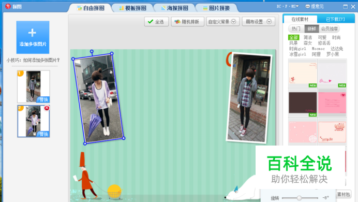Select the 森女 category
The height and width of the screenshot is (202, 358).
(307, 43)
